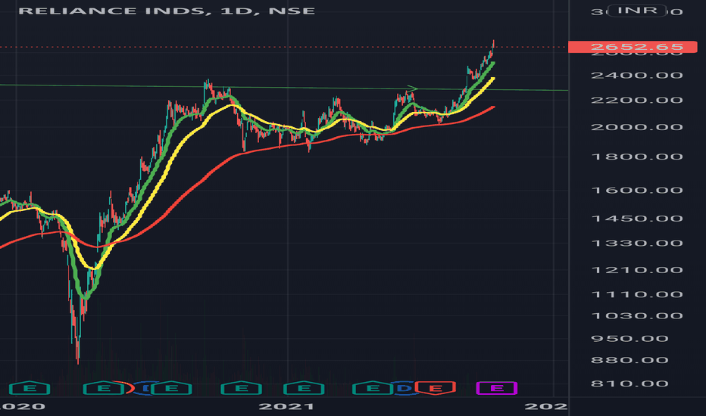Viewport: 706px width, 416px height.
Task: Click the purple E earnings marker
Action: (496, 388)
